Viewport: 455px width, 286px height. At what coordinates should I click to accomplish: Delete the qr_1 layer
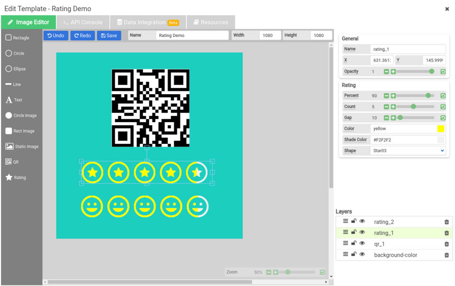click(446, 244)
